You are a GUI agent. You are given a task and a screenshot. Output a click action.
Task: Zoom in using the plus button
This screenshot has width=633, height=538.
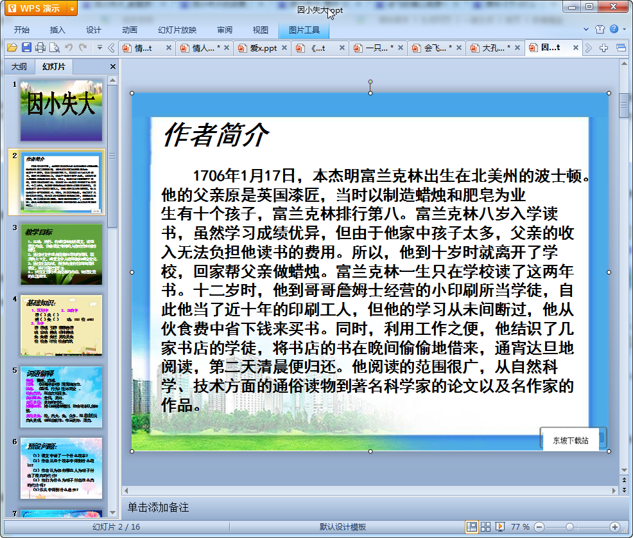point(615,526)
